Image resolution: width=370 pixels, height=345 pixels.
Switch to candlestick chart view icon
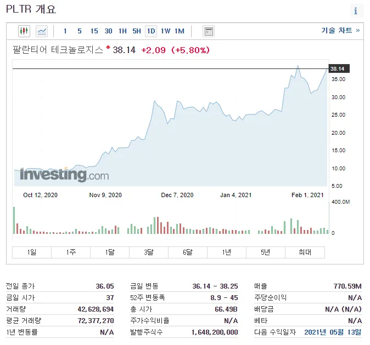(24, 31)
